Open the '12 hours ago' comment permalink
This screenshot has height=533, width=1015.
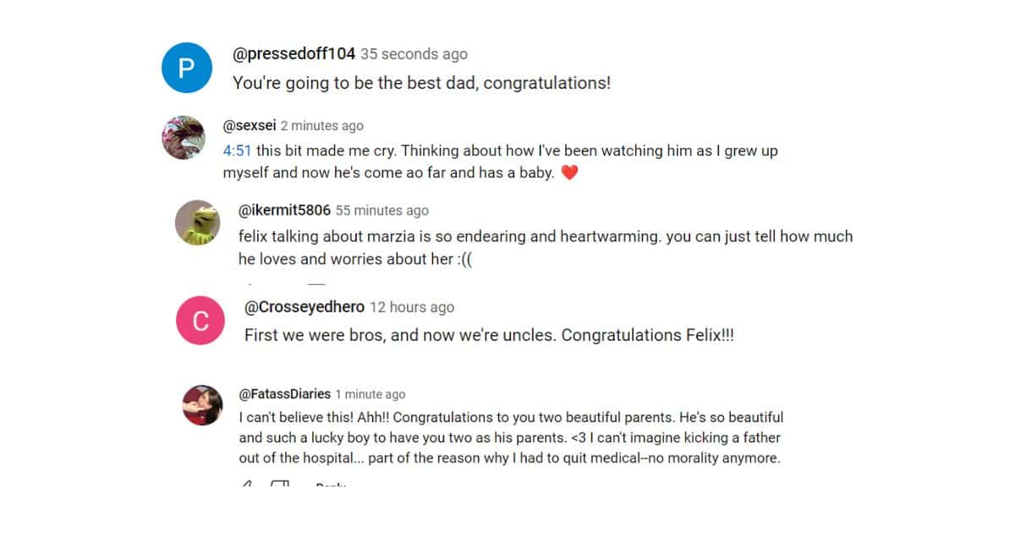pyautogui.click(x=412, y=307)
